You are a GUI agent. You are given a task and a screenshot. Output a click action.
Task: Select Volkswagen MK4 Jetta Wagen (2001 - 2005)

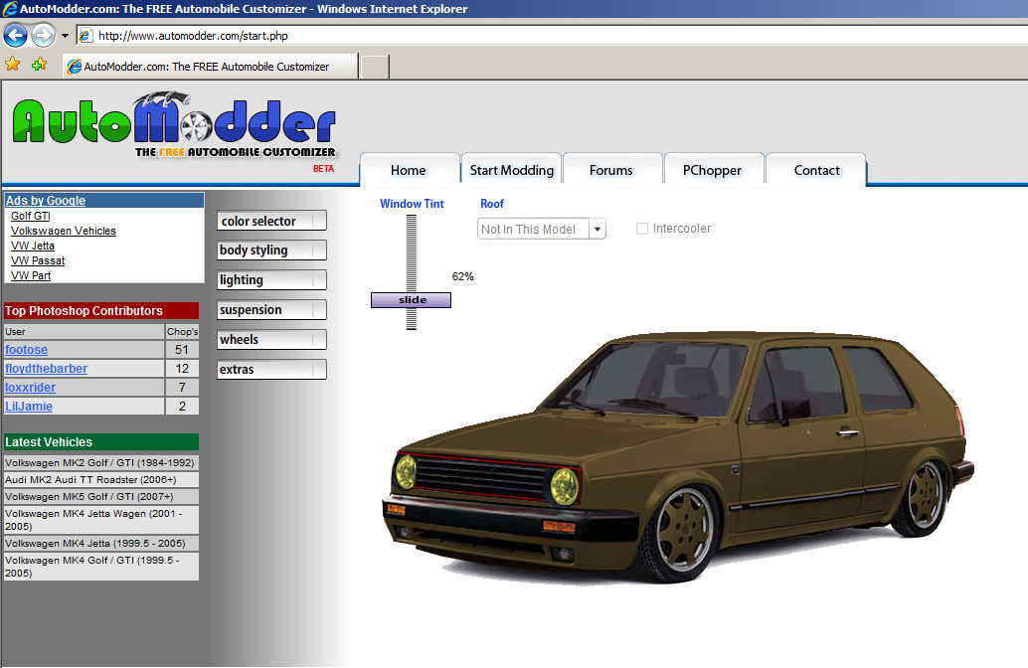click(x=101, y=520)
